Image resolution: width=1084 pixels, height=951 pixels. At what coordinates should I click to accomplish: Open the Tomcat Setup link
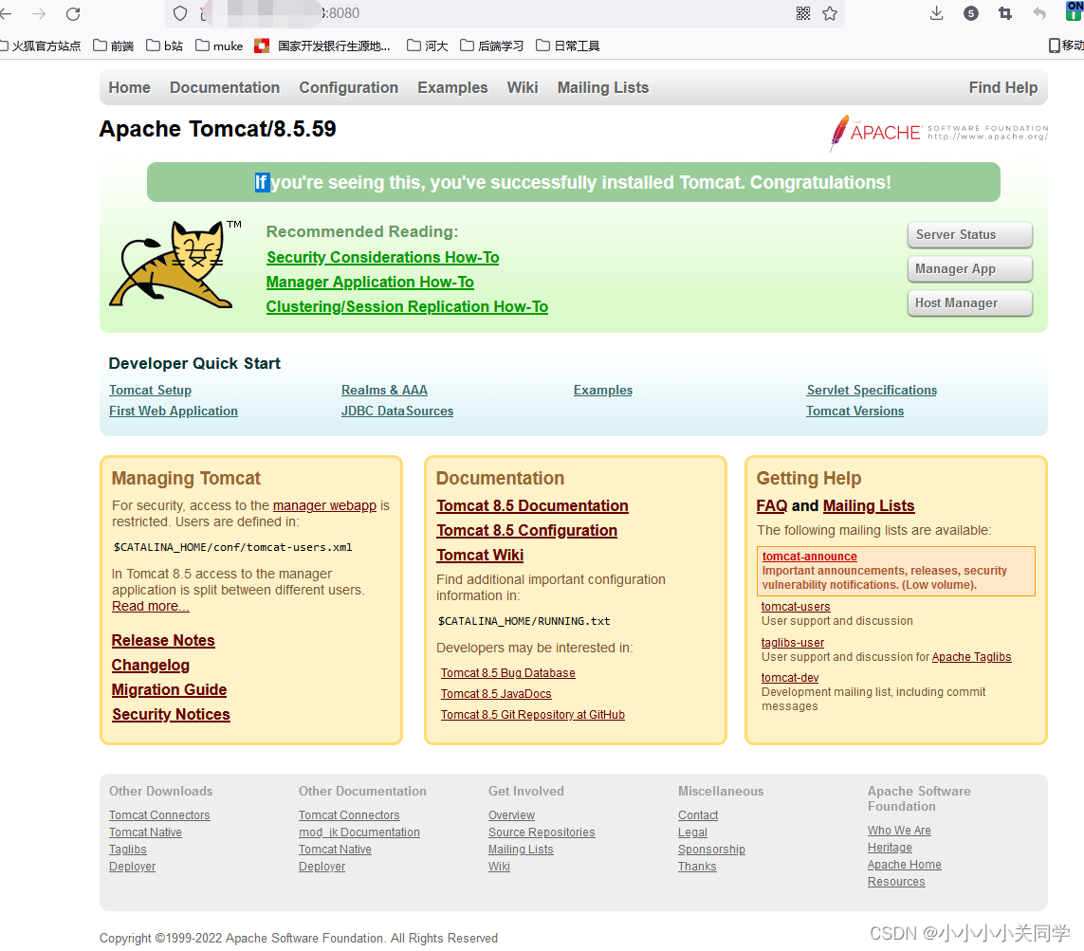150,390
